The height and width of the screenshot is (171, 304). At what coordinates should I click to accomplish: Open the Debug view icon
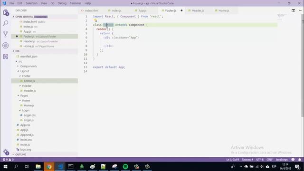click(x=6, y=46)
